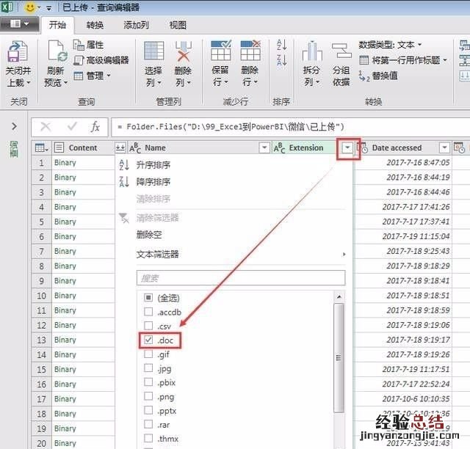Check the .csv extension checkbox
This screenshot has width=470, height=449.
pyautogui.click(x=148, y=326)
